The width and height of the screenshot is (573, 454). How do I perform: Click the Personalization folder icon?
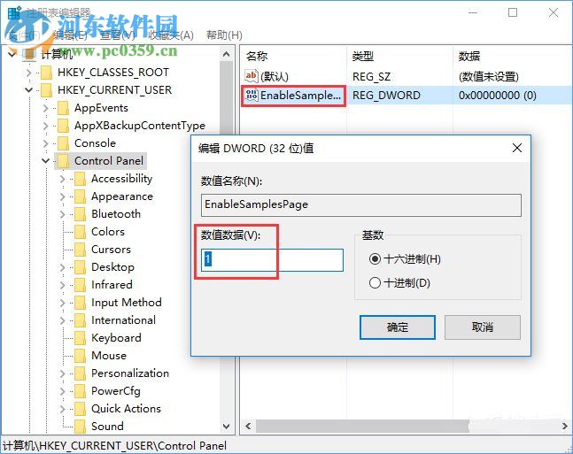point(80,373)
